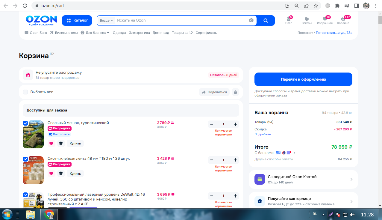The width and height of the screenshot is (382, 220).
Task: Click Перейти к оформлению button
Action: pyautogui.click(x=303, y=79)
